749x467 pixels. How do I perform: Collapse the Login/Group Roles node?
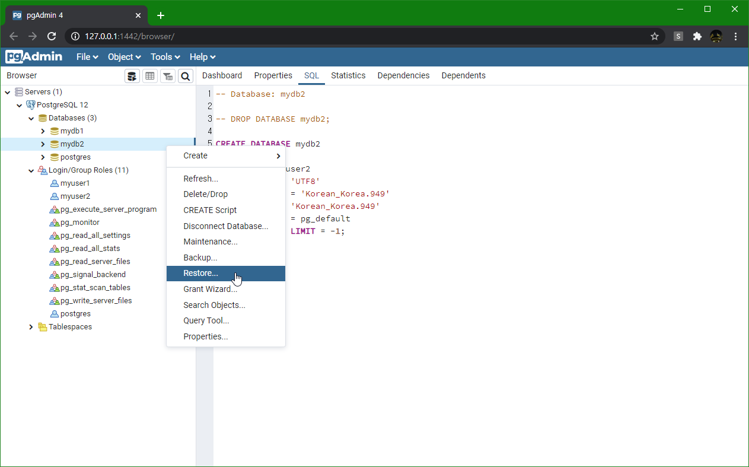coord(31,170)
